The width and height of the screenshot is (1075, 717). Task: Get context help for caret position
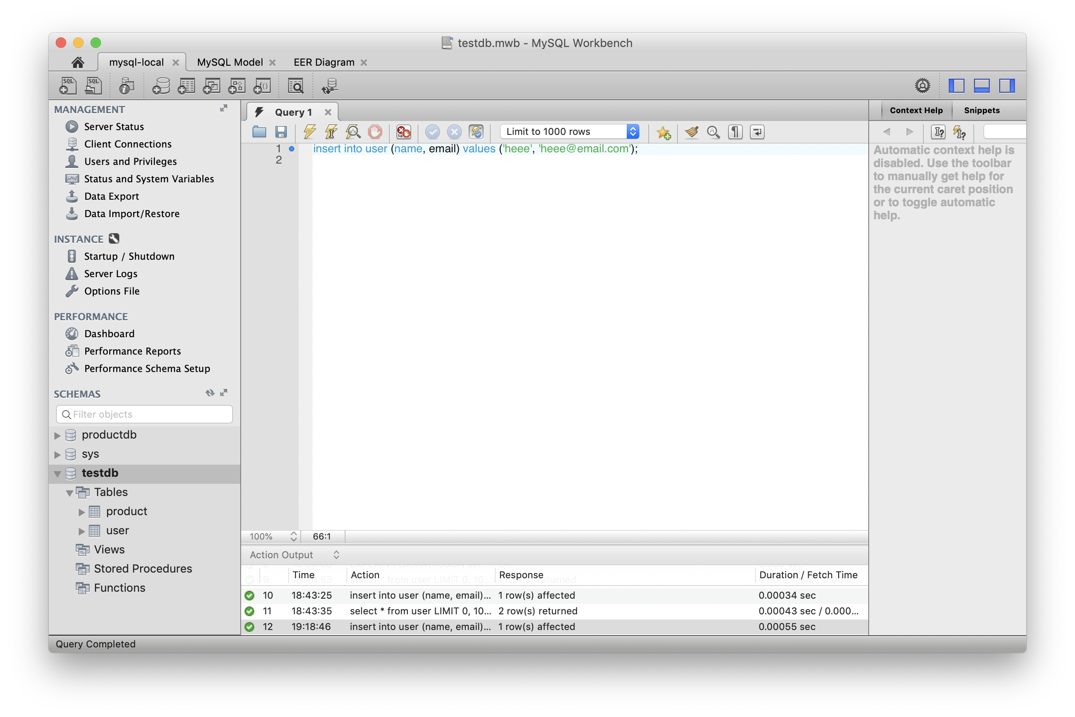coord(938,132)
